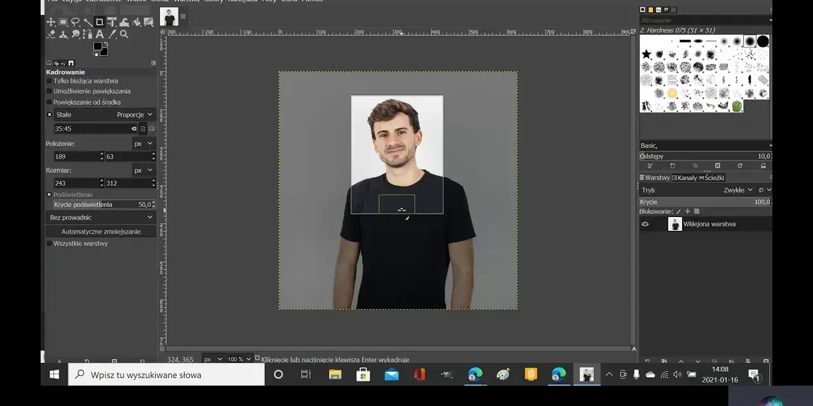The width and height of the screenshot is (813, 406).
Task: Open the Położenie units px dropdown
Action: [144, 143]
